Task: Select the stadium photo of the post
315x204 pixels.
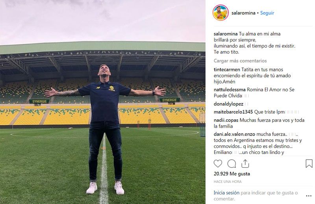Action: click(103, 102)
